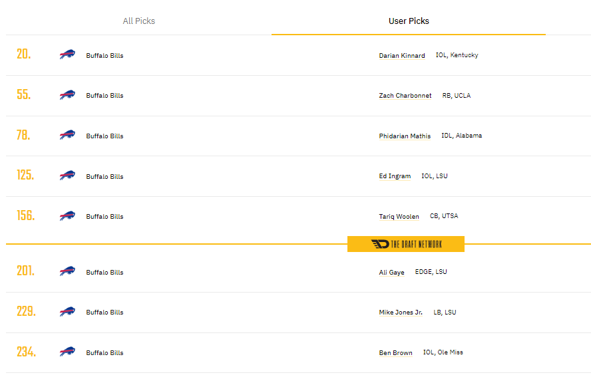Click the Bills logo beside pick 78
The width and height of the screenshot is (591, 379).
(x=67, y=135)
